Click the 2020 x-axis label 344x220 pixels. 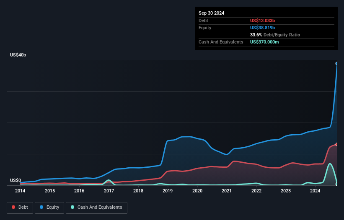pos(197,191)
